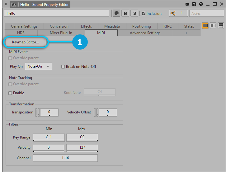The image size is (226, 172).
Task: Switch to the Advanced Settings tab
Action: (145, 33)
